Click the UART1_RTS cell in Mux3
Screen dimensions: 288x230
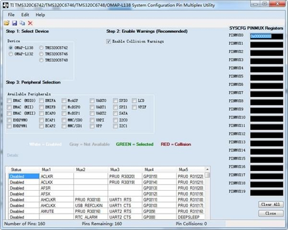tap(125, 199)
